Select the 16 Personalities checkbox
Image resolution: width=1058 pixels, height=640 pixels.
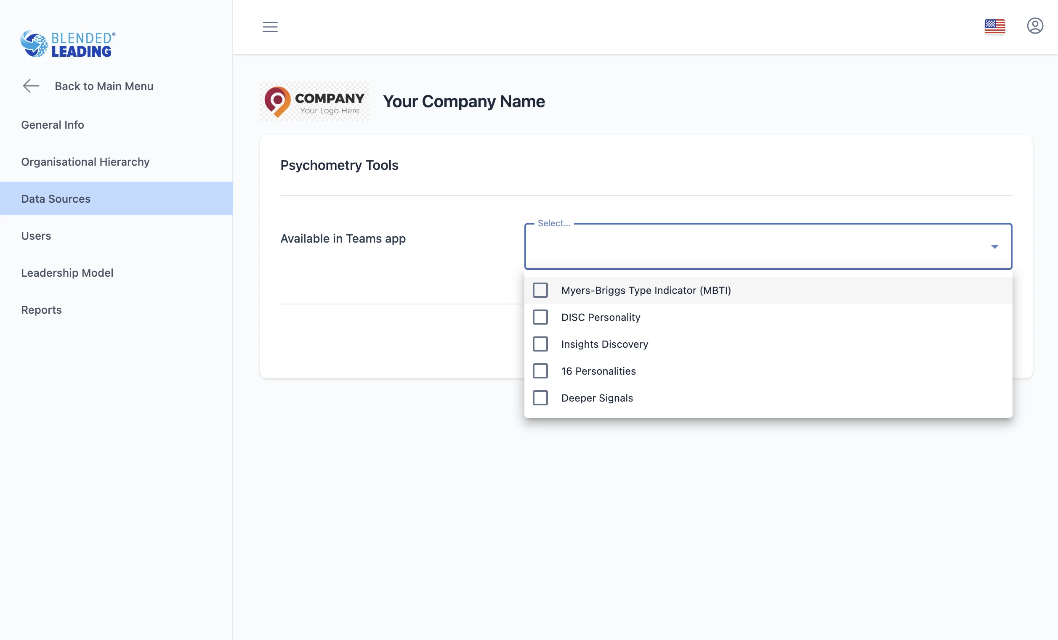(x=540, y=371)
